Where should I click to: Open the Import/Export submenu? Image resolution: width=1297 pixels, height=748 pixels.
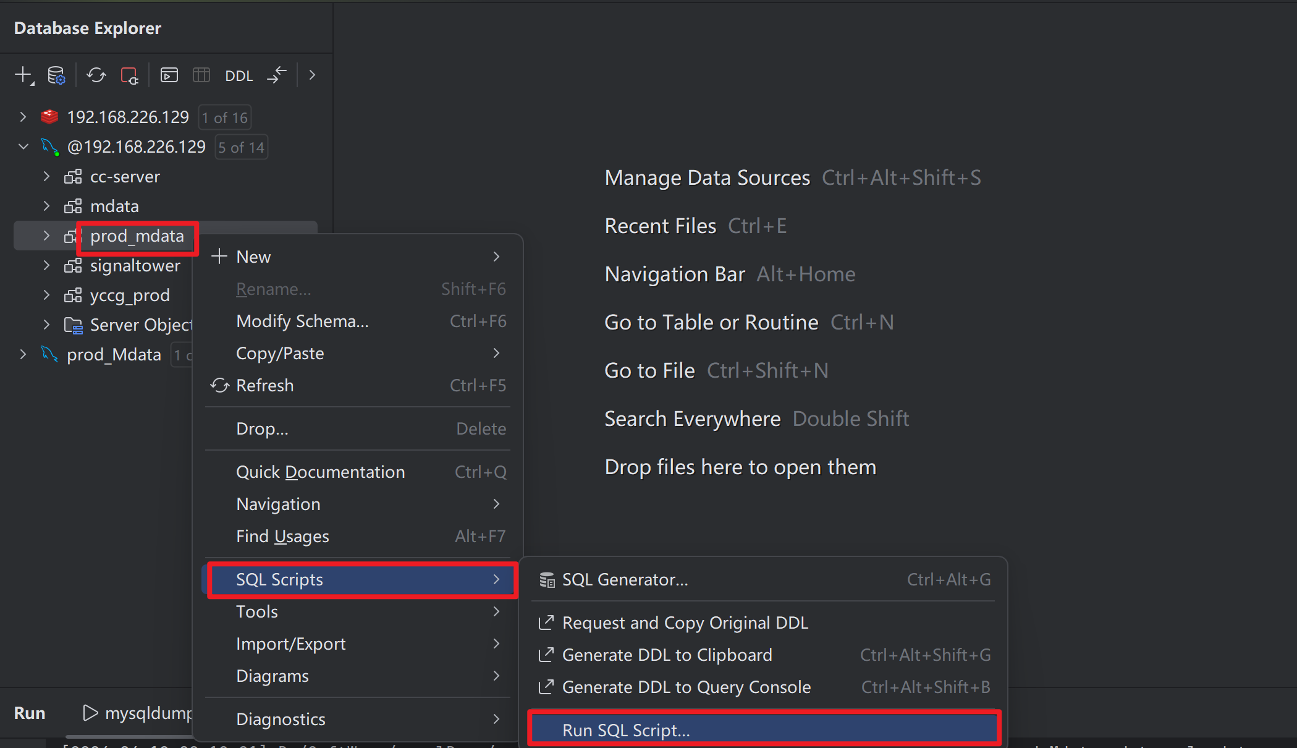pos(290,644)
